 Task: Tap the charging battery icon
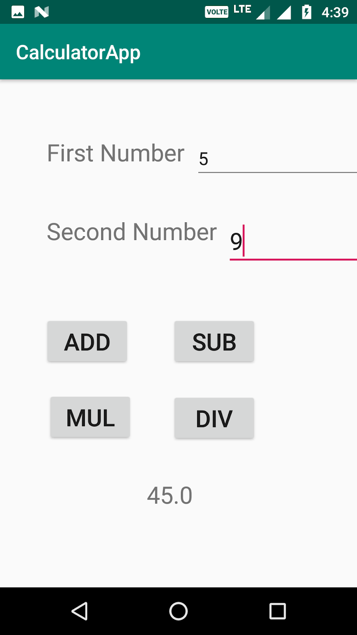coord(306,12)
